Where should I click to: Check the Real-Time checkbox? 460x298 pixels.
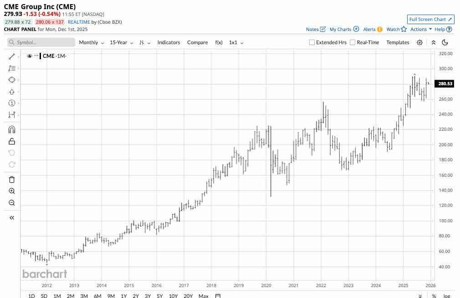(353, 42)
